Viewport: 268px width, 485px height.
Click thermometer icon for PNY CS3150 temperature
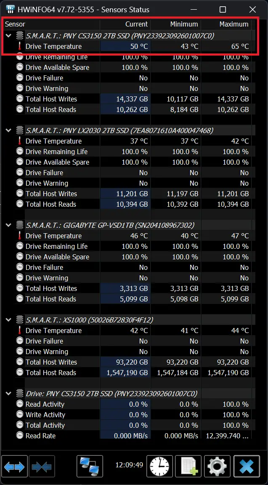pos(20,46)
